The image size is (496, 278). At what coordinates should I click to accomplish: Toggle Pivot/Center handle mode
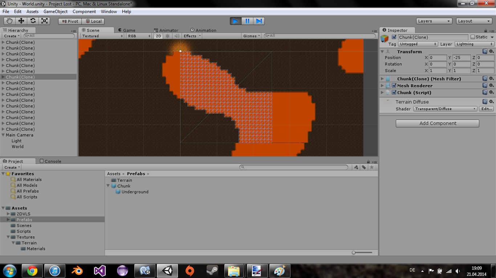70,21
